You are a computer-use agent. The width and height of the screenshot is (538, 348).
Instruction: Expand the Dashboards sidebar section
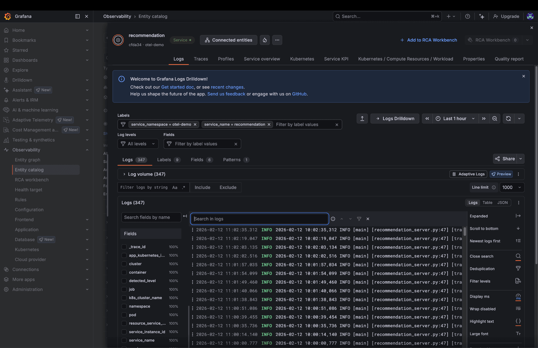87,60
